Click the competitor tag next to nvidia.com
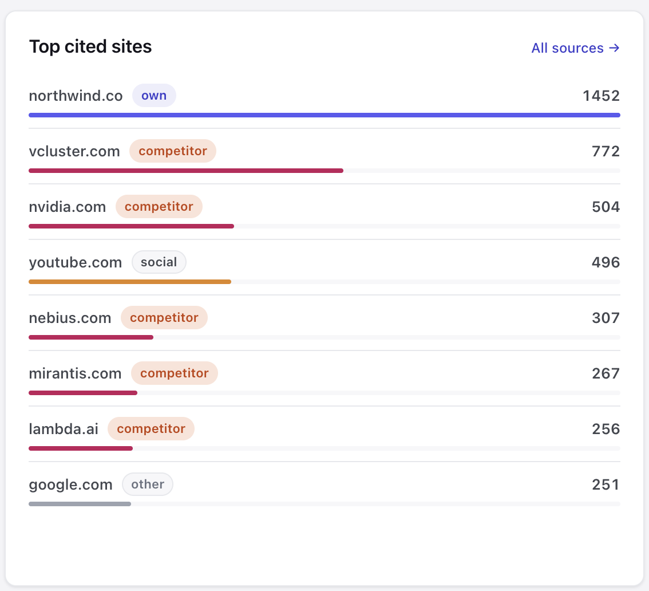649x591 pixels. coord(159,207)
